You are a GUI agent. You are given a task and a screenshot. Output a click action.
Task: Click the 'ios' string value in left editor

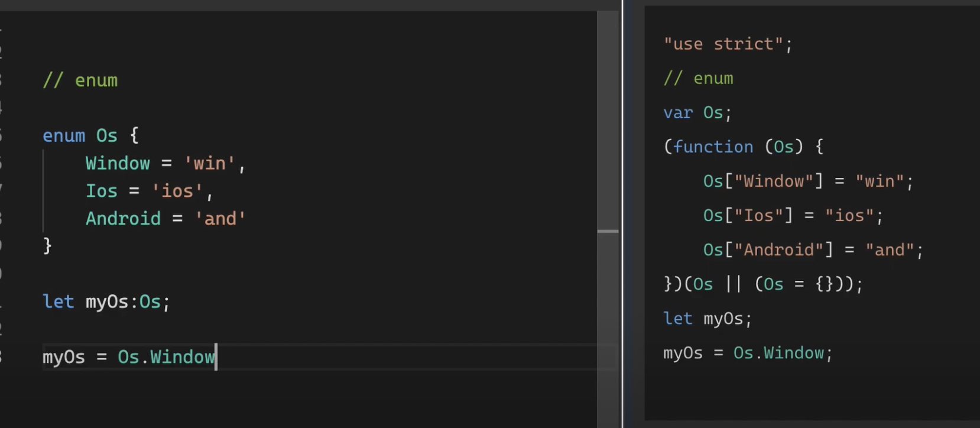[x=177, y=191]
